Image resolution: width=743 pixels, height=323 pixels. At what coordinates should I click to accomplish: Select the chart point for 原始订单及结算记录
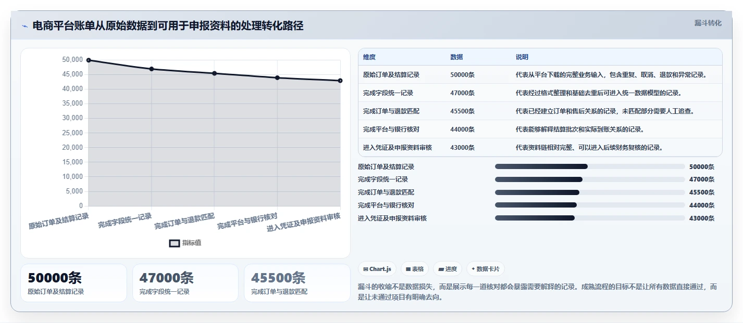click(x=89, y=60)
